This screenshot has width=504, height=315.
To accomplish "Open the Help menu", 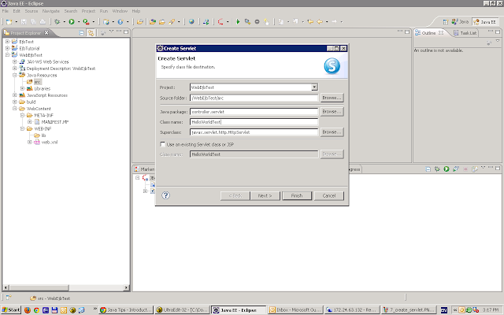I will (x=136, y=11).
